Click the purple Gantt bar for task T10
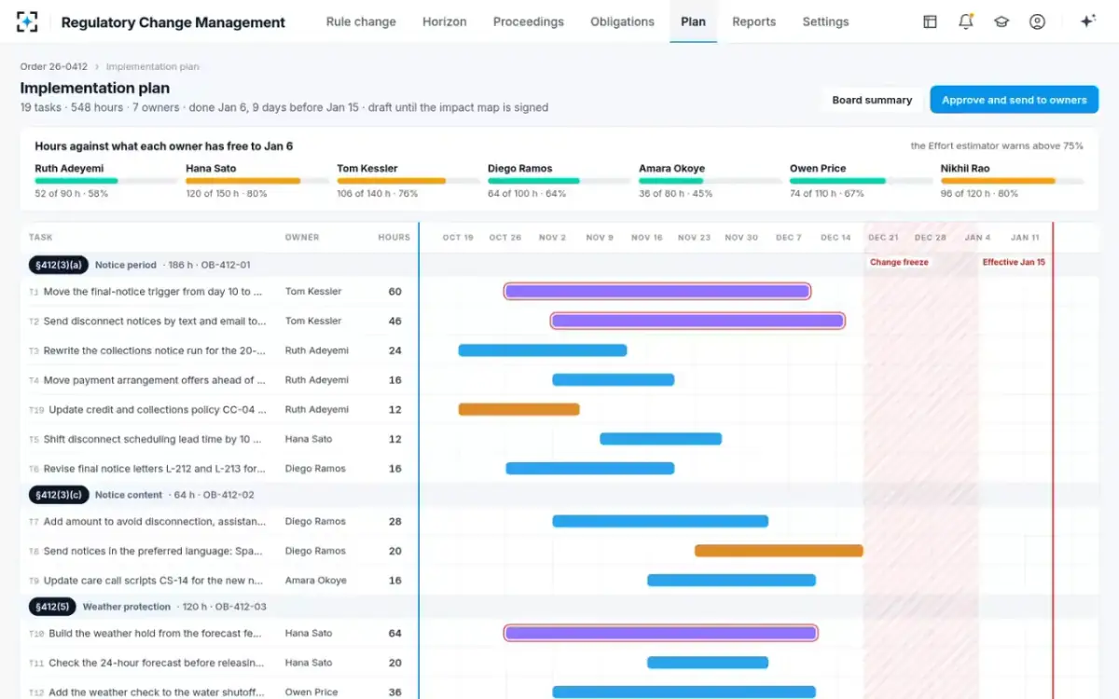The width and height of the screenshot is (1119, 699). coord(661,634)
